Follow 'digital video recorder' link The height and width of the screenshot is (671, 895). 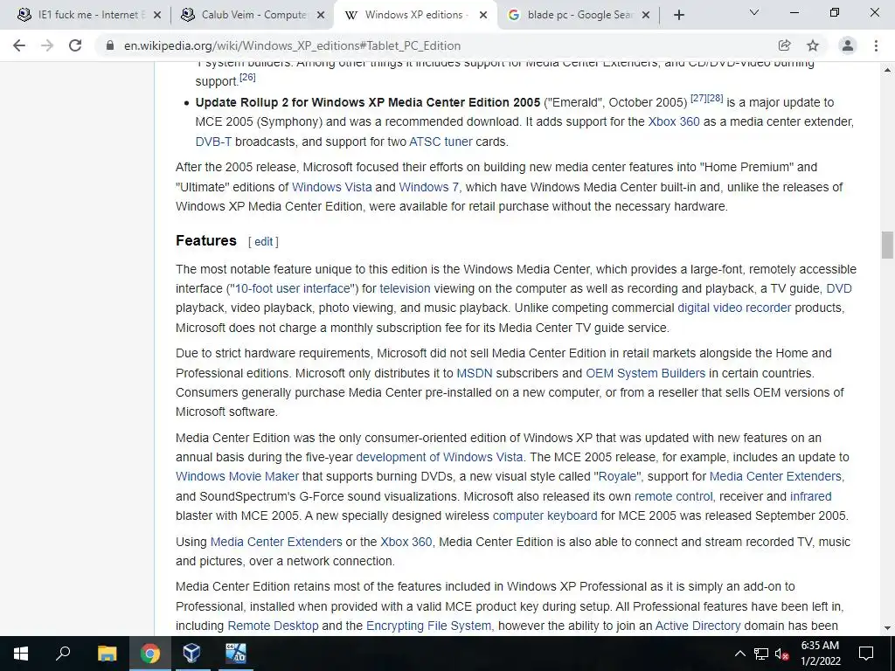point(734,308)
